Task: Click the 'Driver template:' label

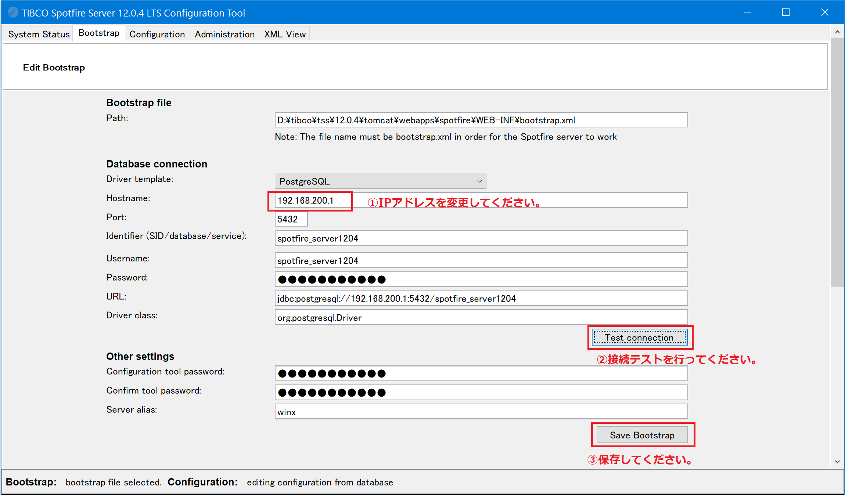Action: click(x=140, y=179)
